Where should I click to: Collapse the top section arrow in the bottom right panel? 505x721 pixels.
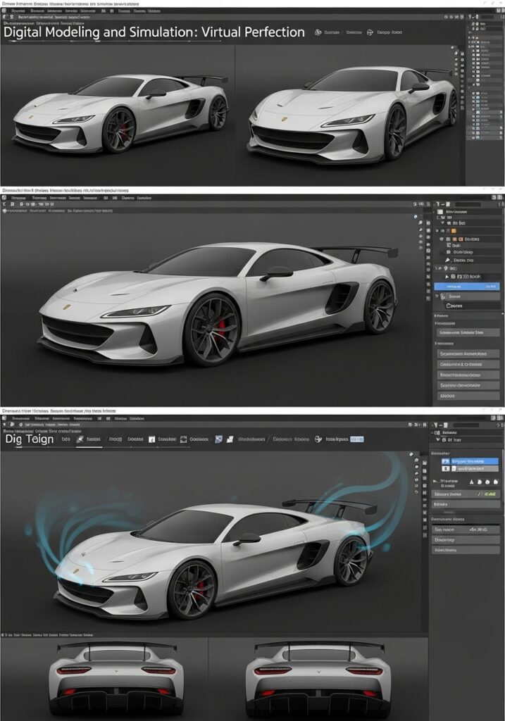pos(437,439)
